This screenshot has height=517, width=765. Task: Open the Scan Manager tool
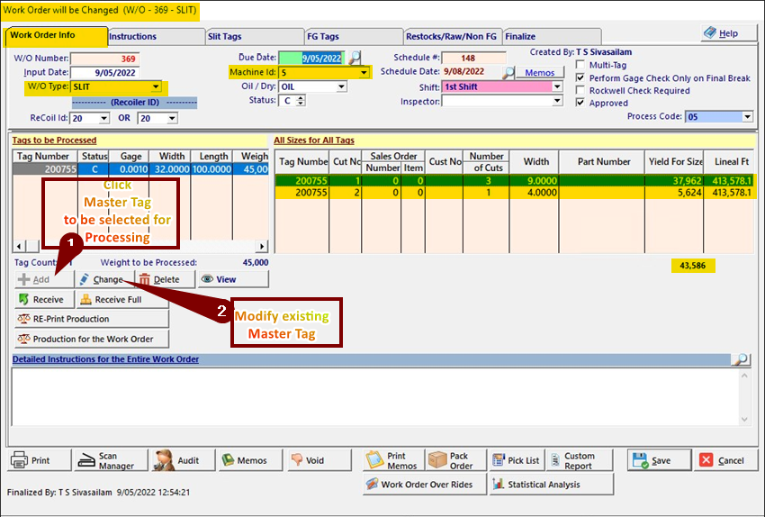107,460
